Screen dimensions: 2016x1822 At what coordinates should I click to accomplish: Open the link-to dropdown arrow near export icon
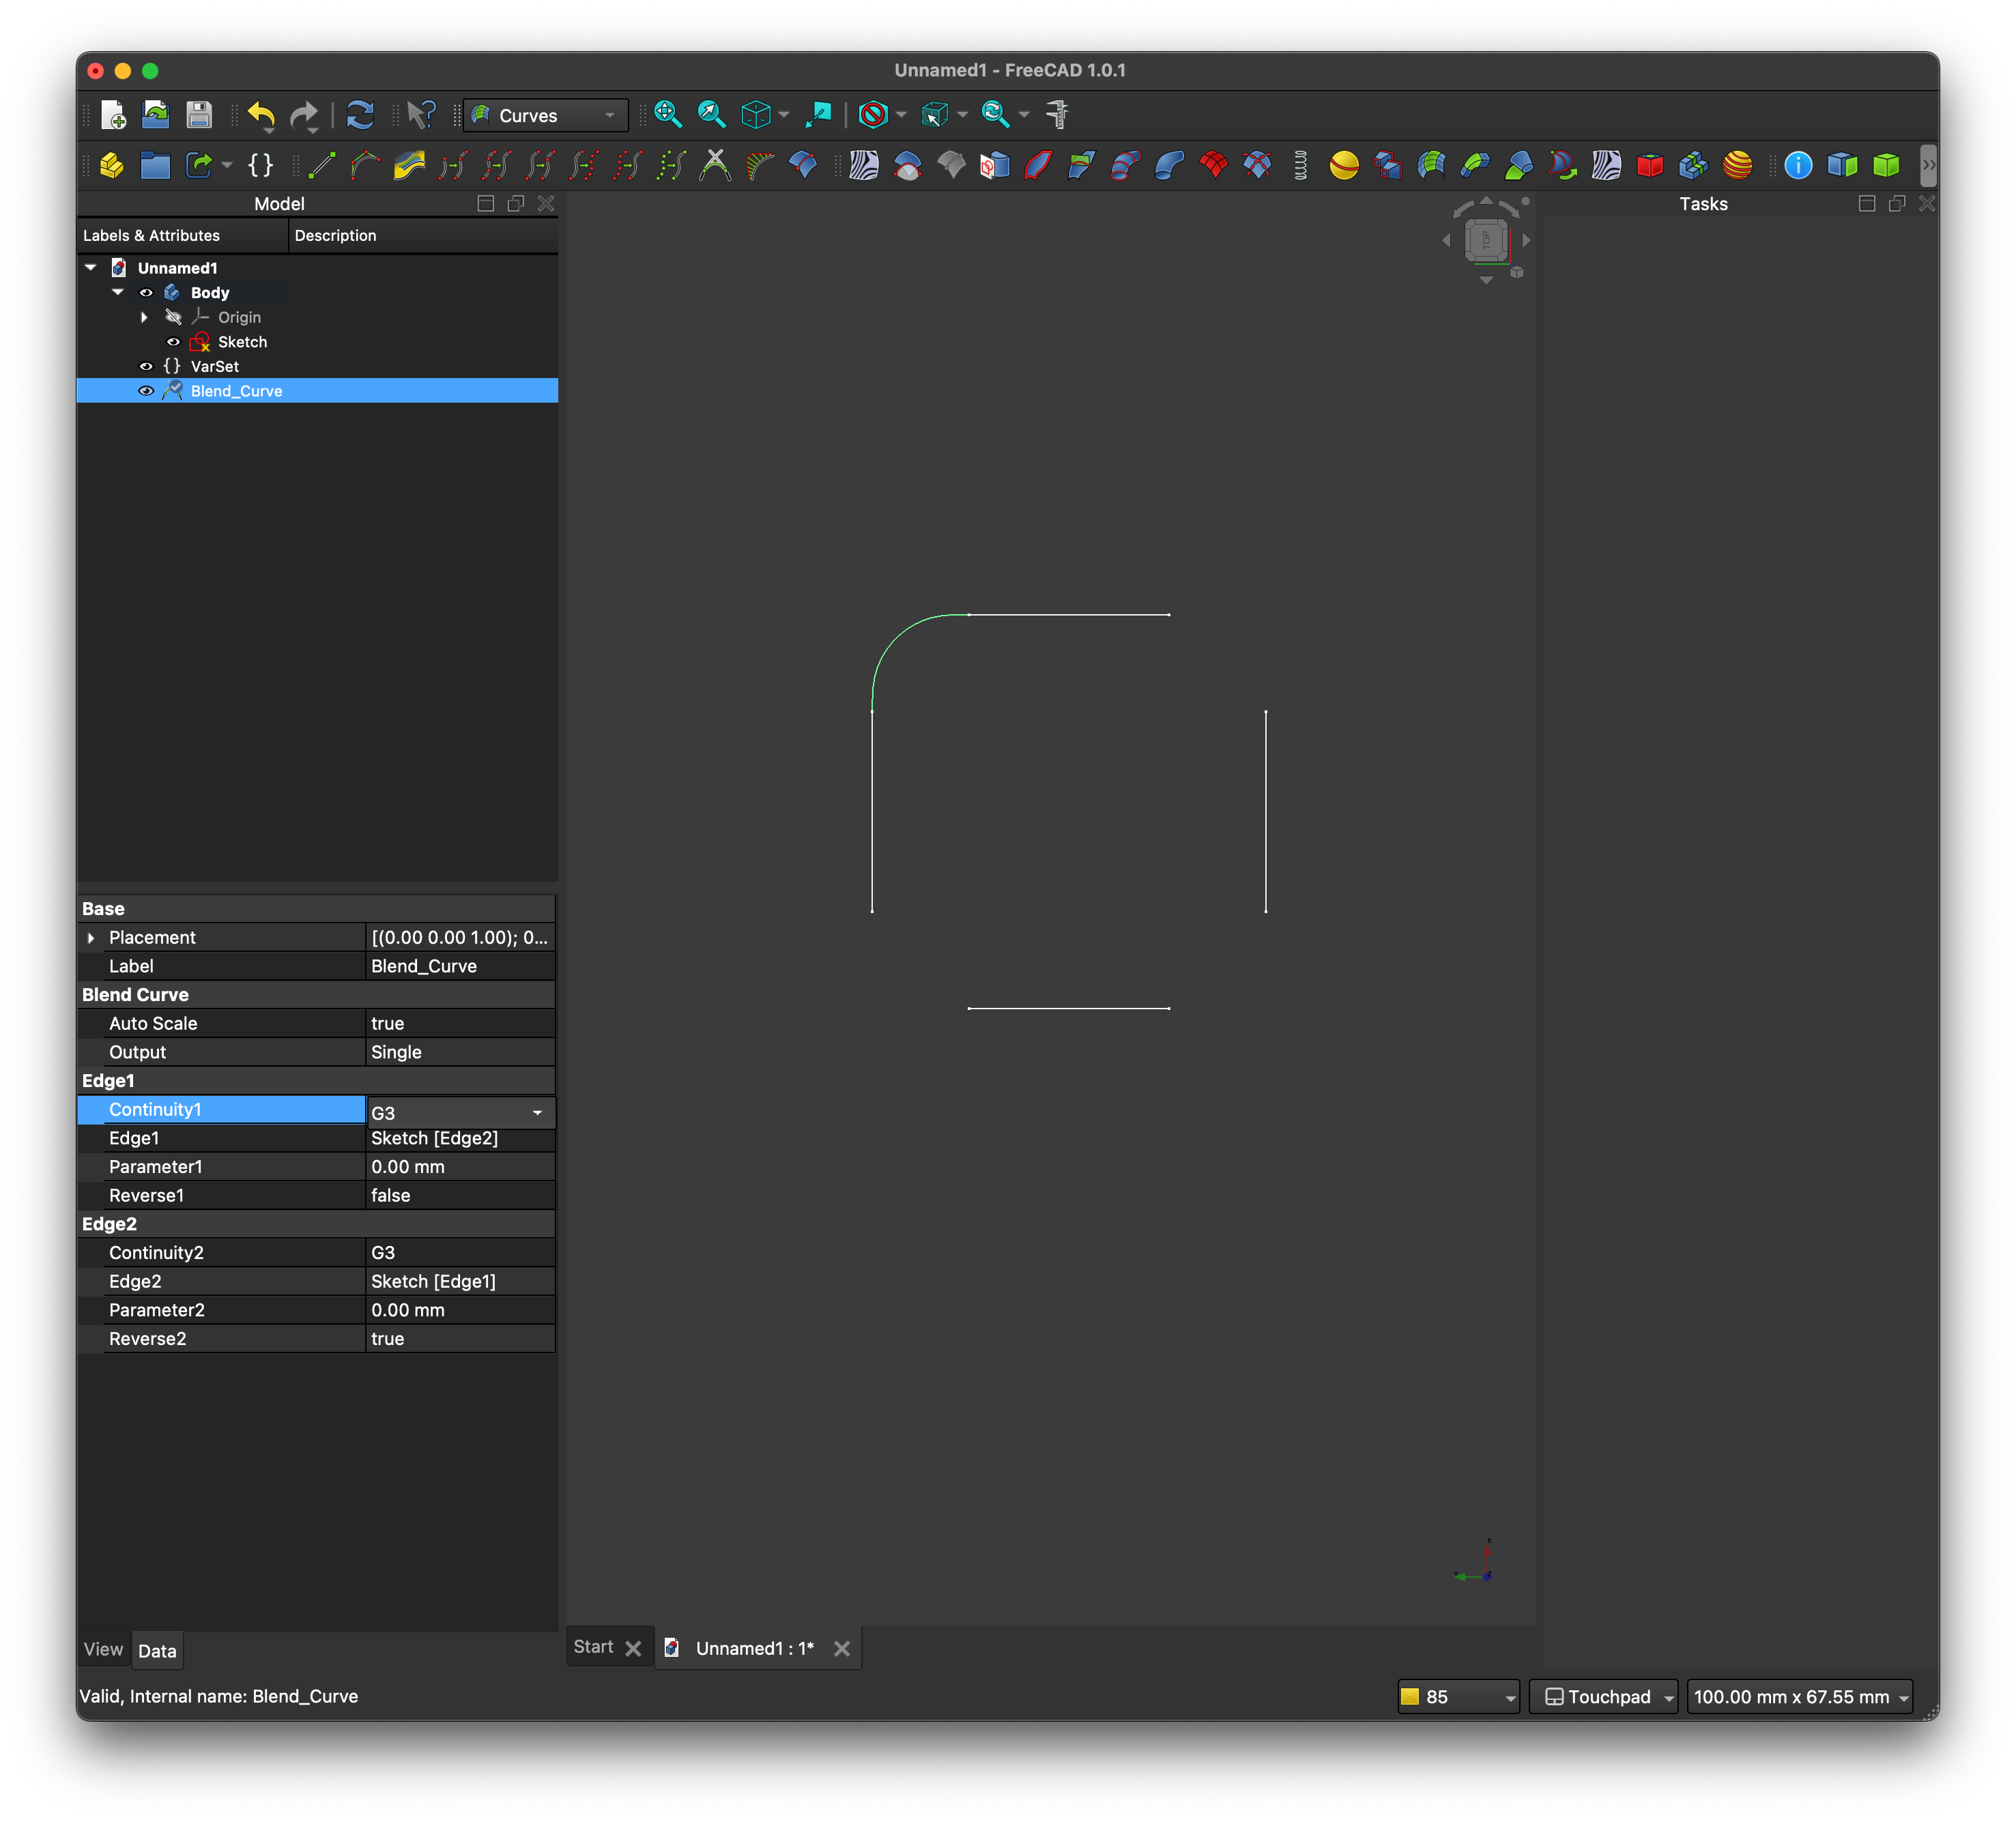click(227, 166)
